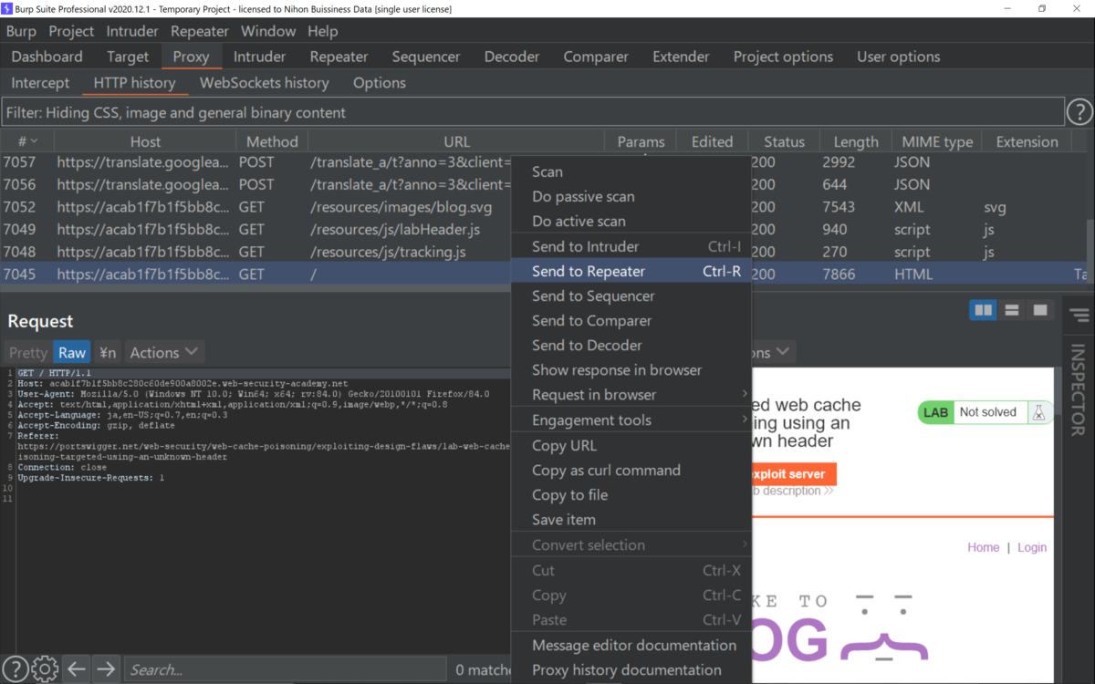Choose Send to Decoder
Image resolution: width=1095 pixels, height=684 pixels.
pyautogui.click(x=631, y=345)
